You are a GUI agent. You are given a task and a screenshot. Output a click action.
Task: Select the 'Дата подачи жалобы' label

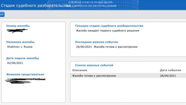tap(23, 58)
